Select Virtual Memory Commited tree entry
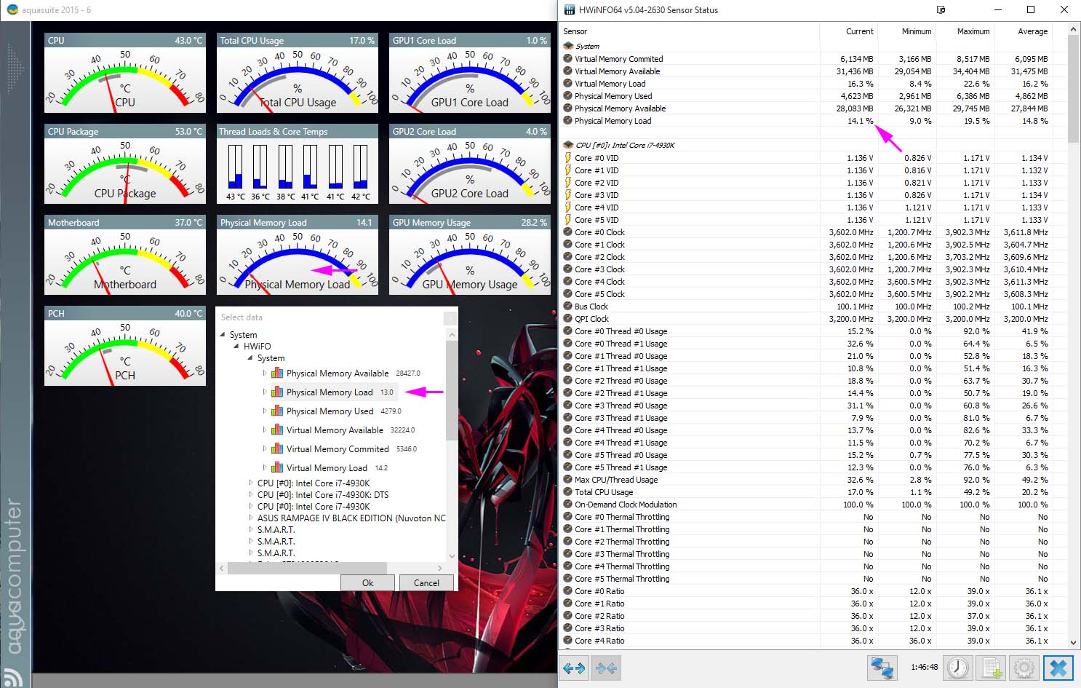The width and height of the screenshot is (1081, 688). (337, 449)
